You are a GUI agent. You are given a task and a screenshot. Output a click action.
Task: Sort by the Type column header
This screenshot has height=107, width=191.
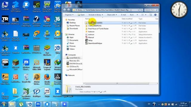(x=141, y=19)
